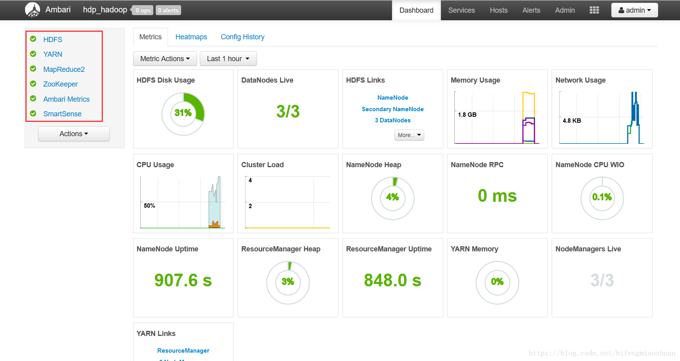Open the HDFS service link
This screenshot has height=361, width=680.
53,39
